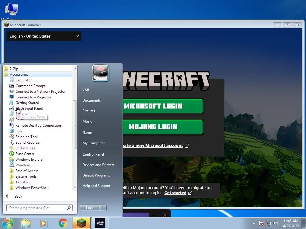Click the Windows Start orb
Screen dimensions: 306x229
point(8,223)
